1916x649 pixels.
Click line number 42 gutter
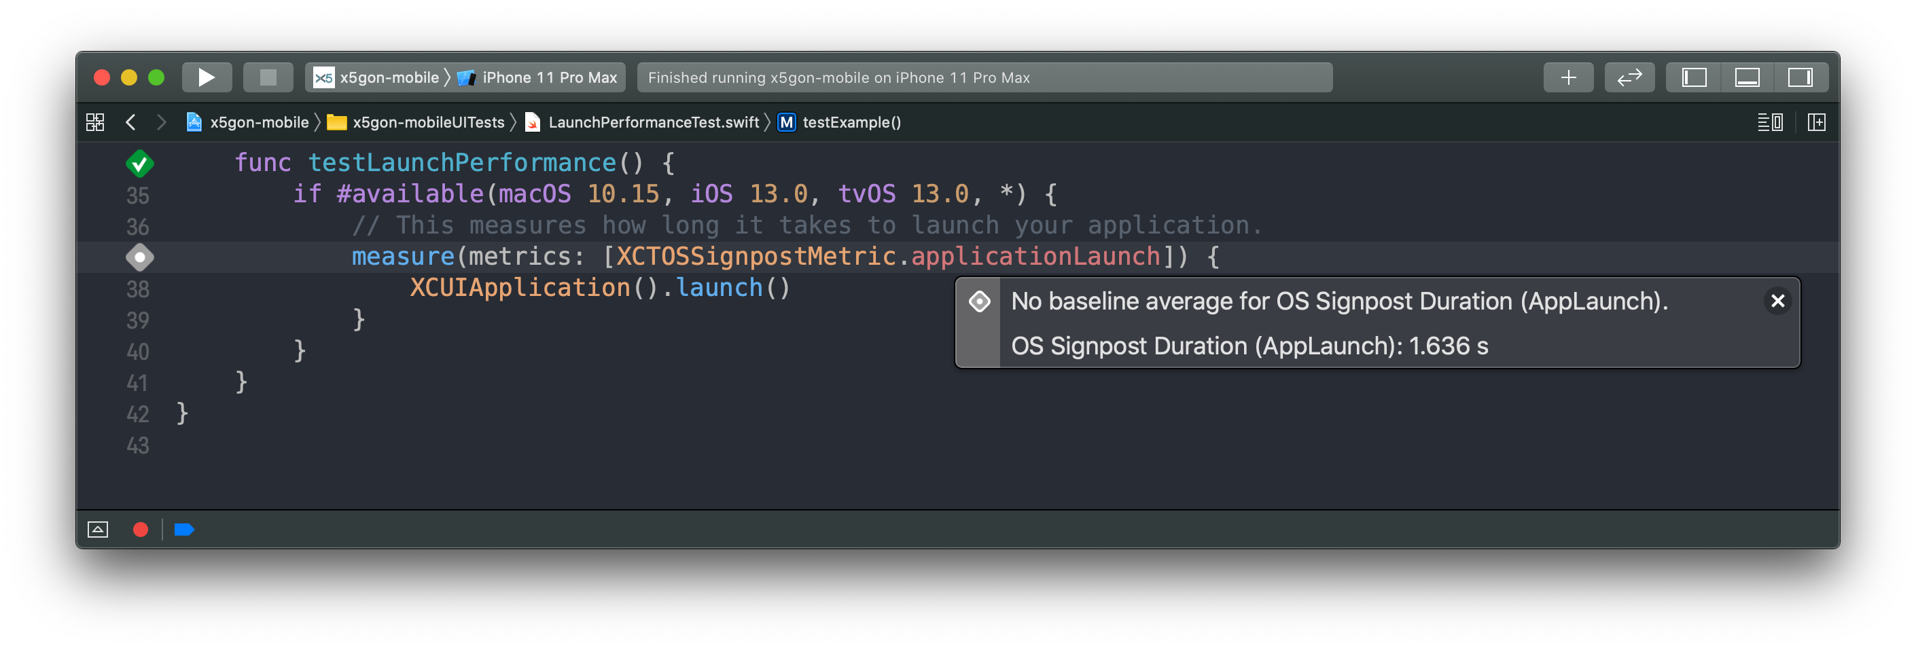coord(138,414)
